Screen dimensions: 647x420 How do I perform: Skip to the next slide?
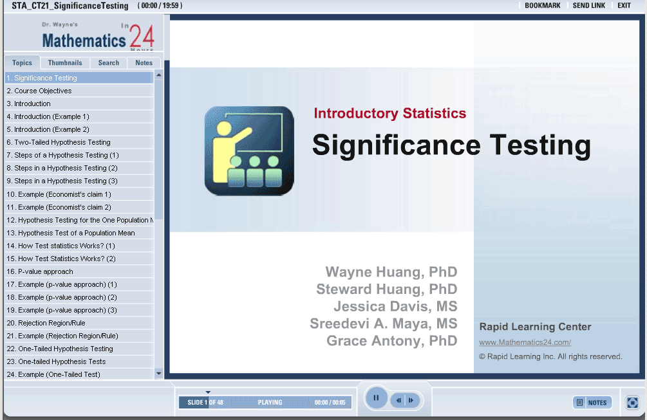411,401
